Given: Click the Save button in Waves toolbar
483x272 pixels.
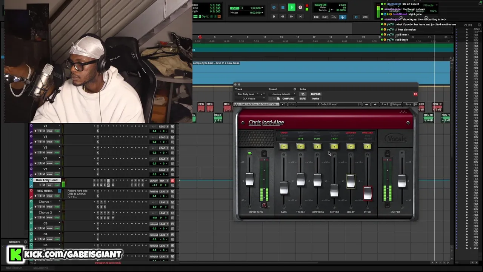Looking at the screenshot, I should coord(408,104).
